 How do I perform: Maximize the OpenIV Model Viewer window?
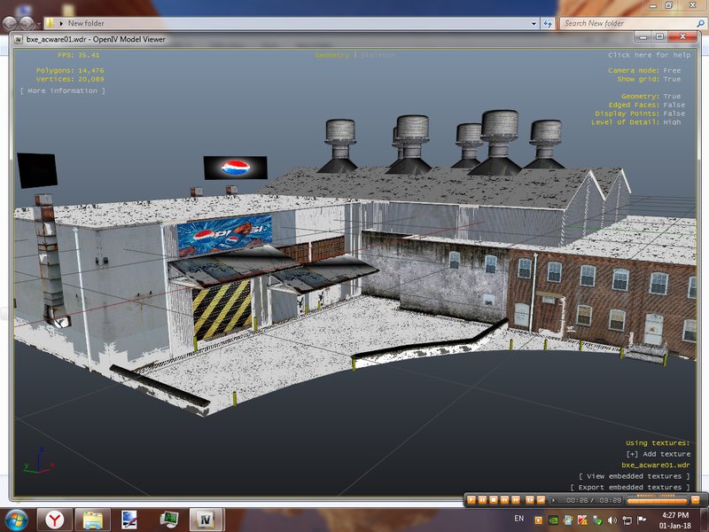(659, 36)
